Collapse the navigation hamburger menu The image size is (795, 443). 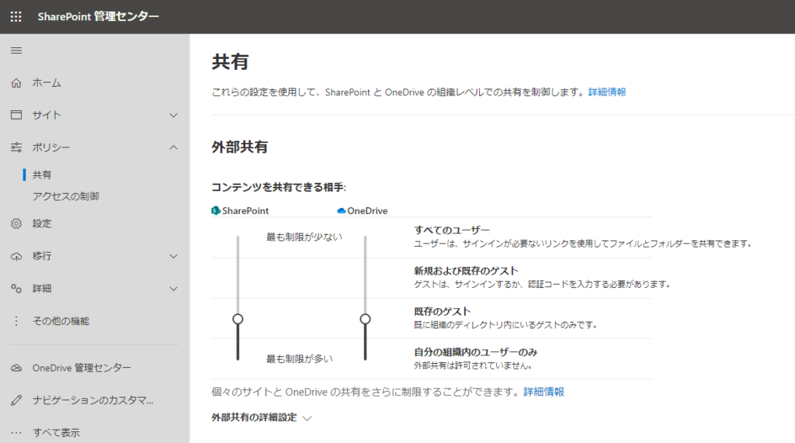click(x=16, y=50)
